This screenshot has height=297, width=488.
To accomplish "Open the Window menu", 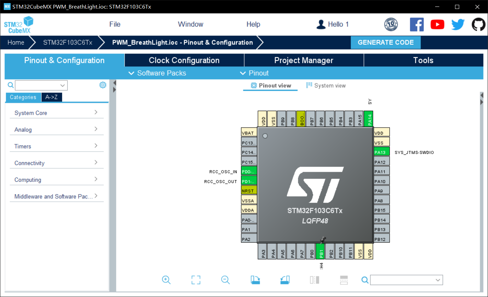I will [x=190, y=24].
